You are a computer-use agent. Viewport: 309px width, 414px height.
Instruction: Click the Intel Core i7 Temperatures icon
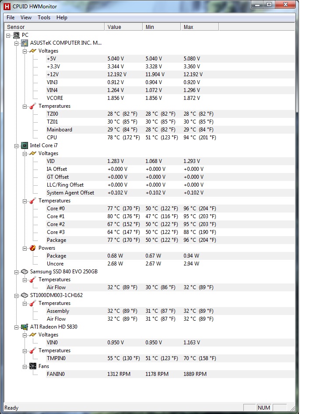click(x=33, y=201)
